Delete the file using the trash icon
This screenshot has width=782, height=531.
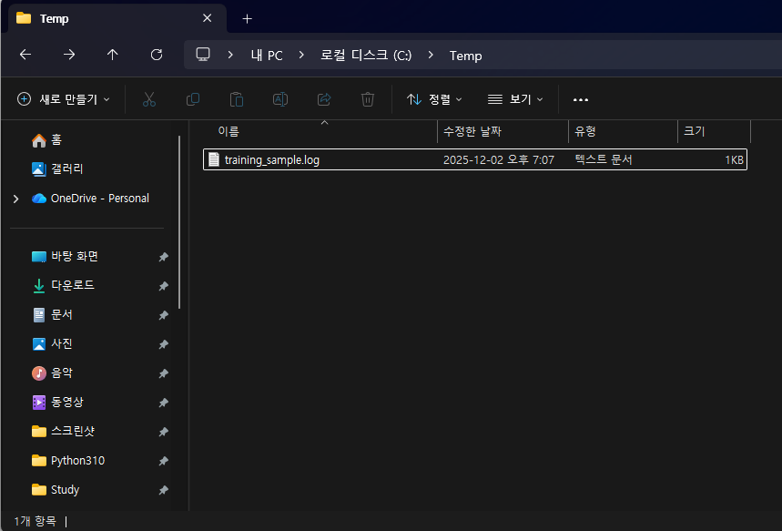pyautogui.click(x=367, y=99)
